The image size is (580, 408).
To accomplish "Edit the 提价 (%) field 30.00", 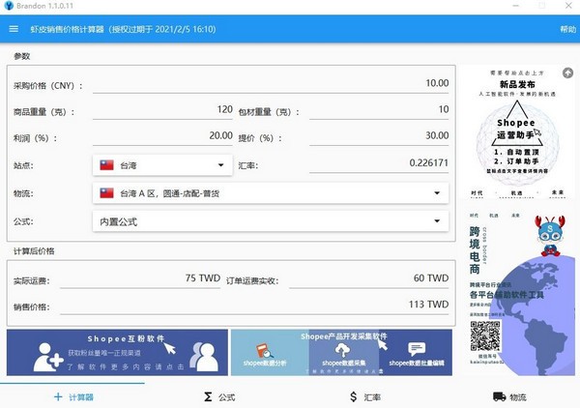I will click(379, 136).
